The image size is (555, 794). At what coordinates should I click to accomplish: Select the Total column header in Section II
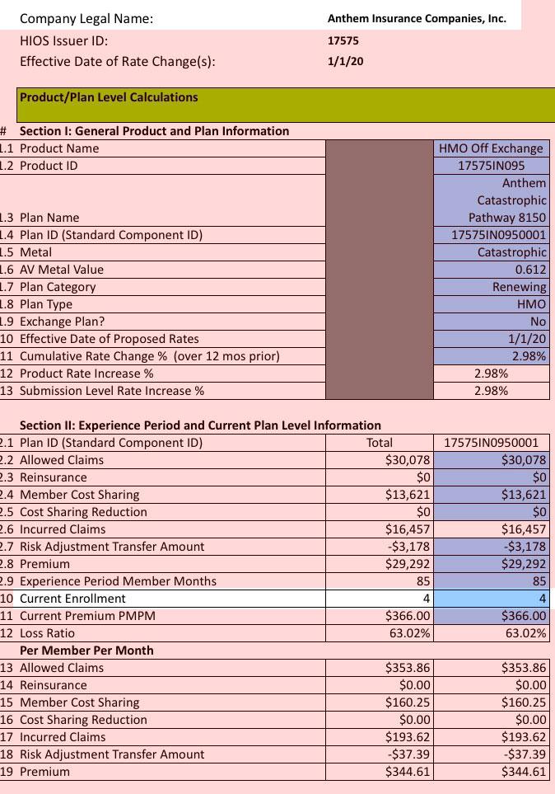point(380,443)
